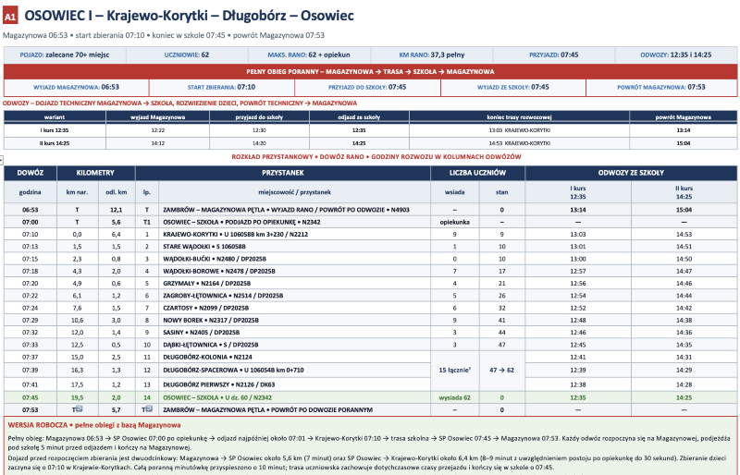The height and width of the screenshot is (475, 740).
Task: Click the OSOWIEC I route title heading
Action: [190, 16]
